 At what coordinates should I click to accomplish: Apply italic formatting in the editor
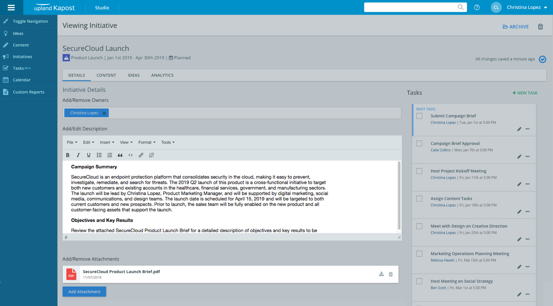click(x=78, y=155)
